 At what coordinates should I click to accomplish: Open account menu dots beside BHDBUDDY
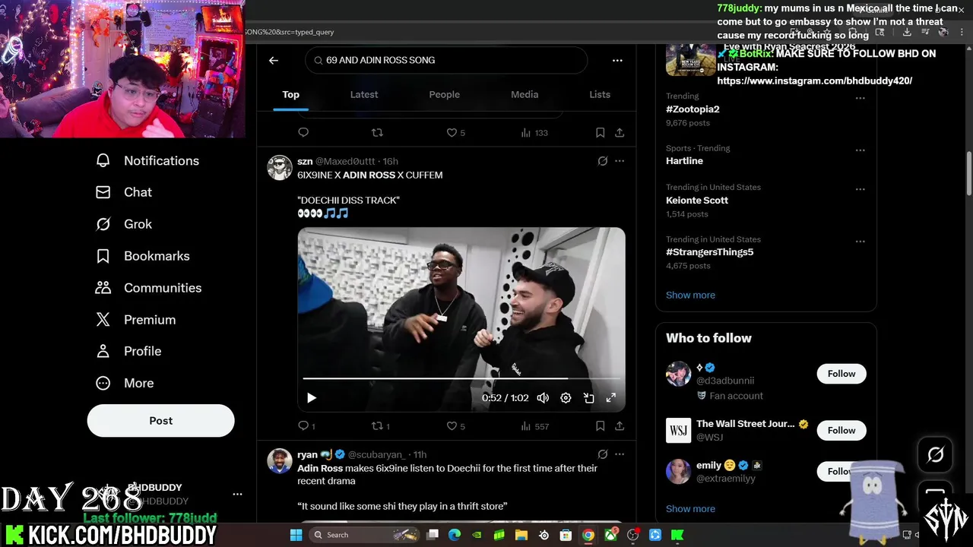[x=237, y=495]
